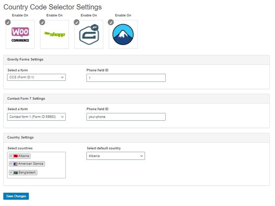
Task: Focus Gravity Forms Phone field ID input
Action: tap(126, 78)
